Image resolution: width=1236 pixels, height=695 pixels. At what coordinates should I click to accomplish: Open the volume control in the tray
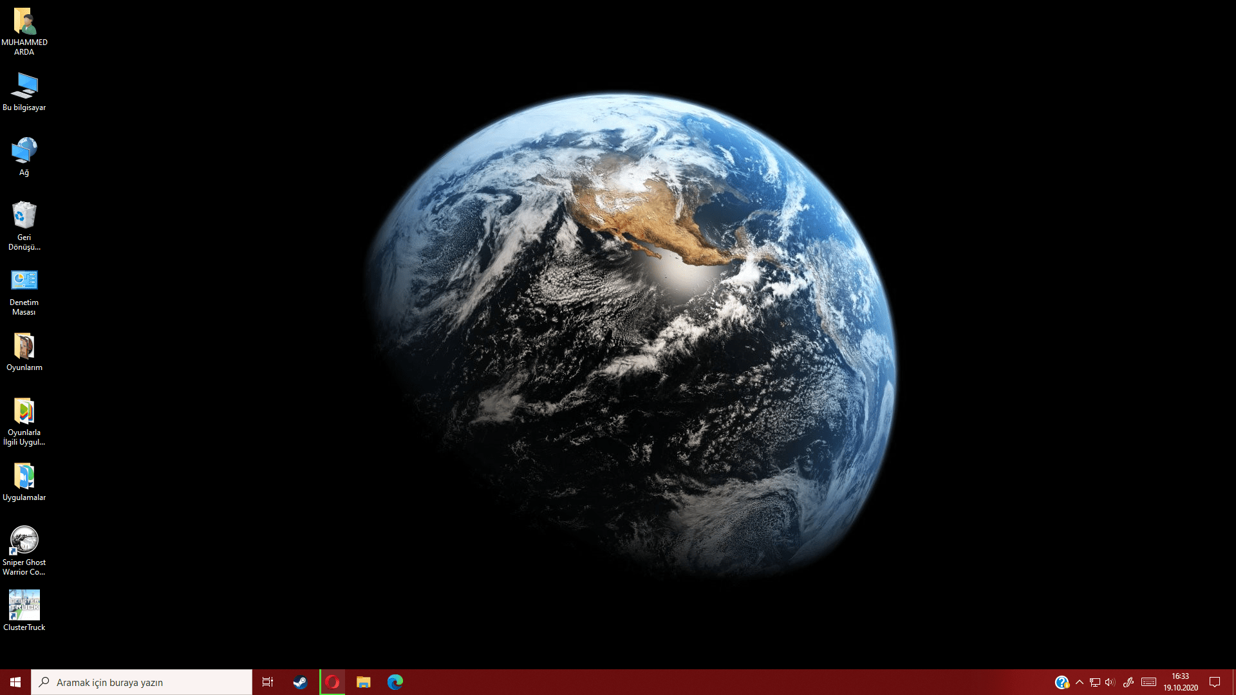(x=1110, y=682)
